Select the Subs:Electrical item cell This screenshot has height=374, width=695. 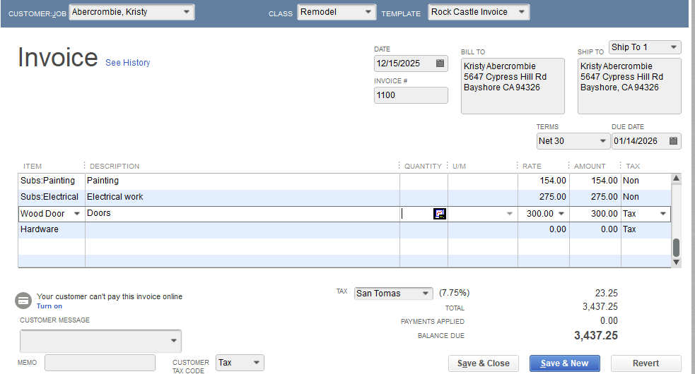click(52, 197)
